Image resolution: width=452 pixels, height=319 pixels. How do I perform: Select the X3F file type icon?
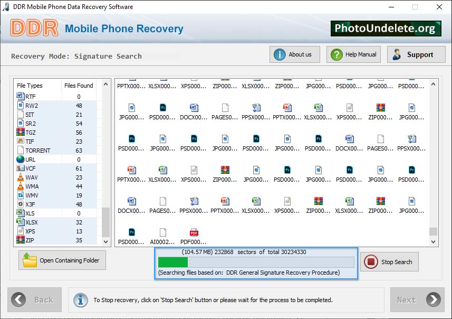[21, 204]
